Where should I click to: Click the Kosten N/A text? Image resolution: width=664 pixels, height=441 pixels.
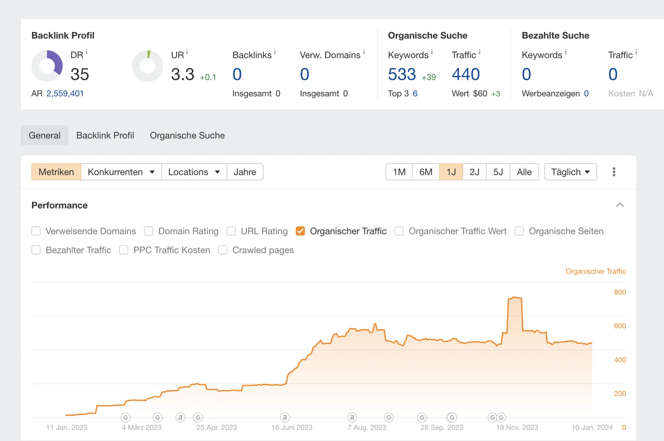pyautogui.click(x=631, y=93)
